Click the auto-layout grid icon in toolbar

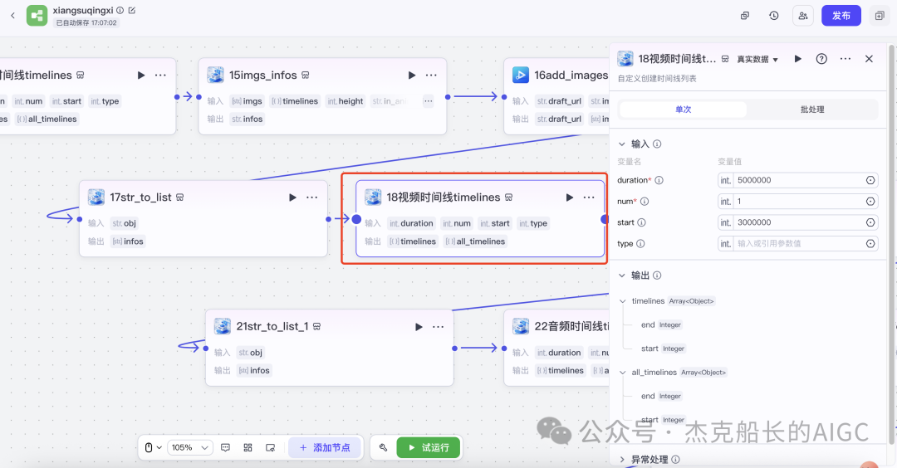248,447
